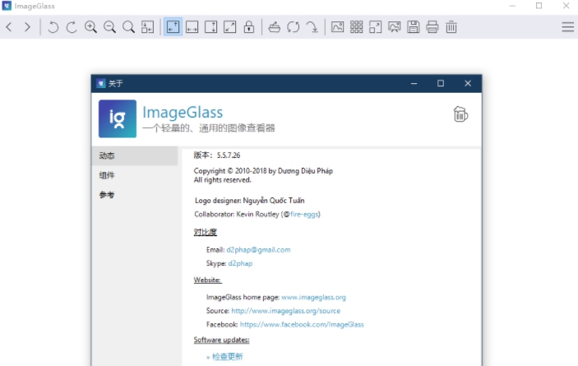Screen dimensions: 578x366
Task: Open the facebook.com/ImageGlass link
Action: click(x=302, y=324)
